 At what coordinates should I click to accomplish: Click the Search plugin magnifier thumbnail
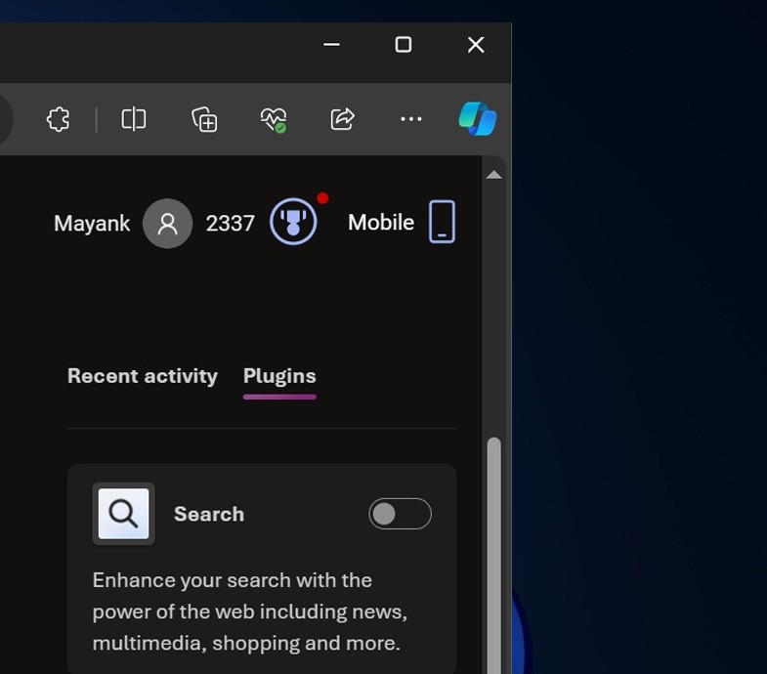pos(124,514)
